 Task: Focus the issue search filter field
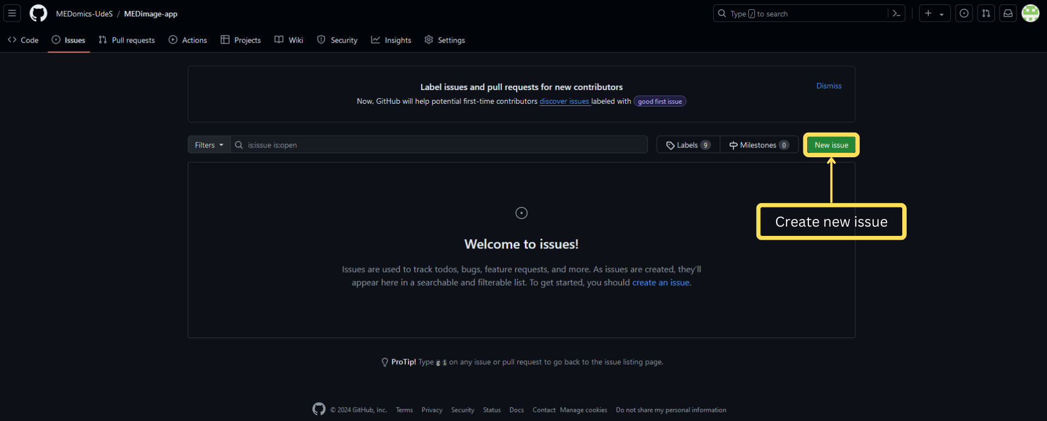pos(442,145)
